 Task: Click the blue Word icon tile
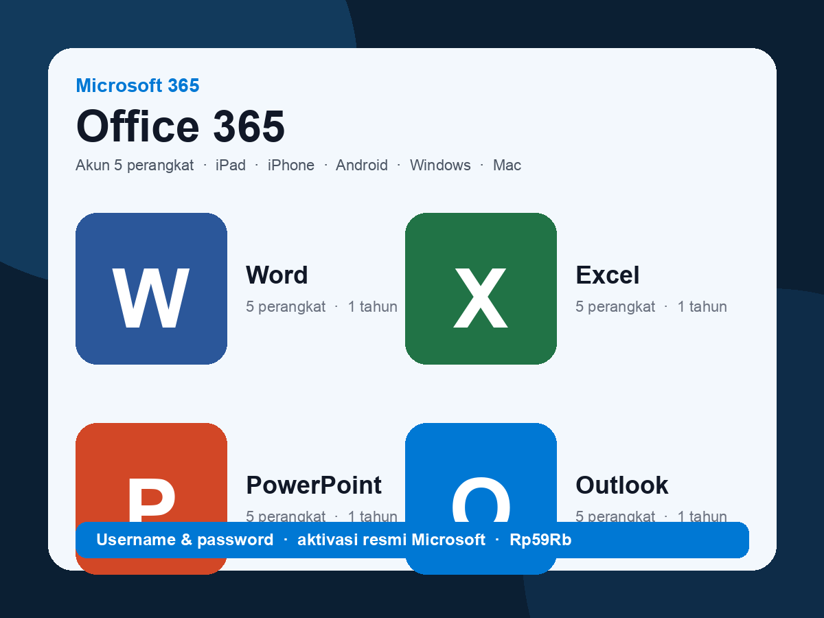(x=151, y=288)
